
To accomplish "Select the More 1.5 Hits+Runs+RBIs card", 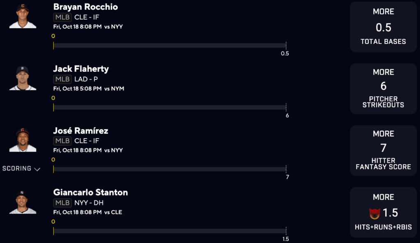I will [383, 212].
